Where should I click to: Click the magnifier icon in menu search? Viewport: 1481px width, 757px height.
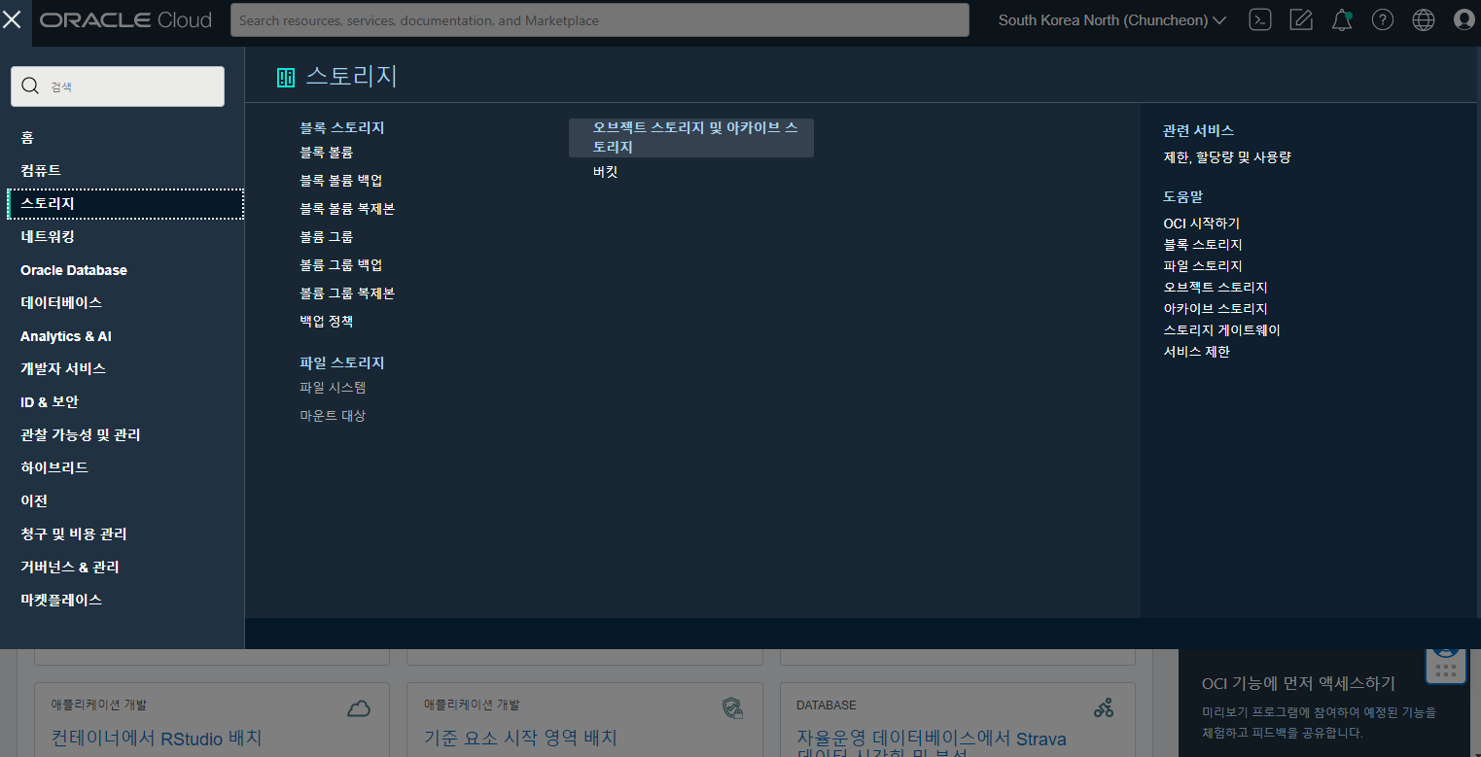pyautogui.click(x=30, y=86)
